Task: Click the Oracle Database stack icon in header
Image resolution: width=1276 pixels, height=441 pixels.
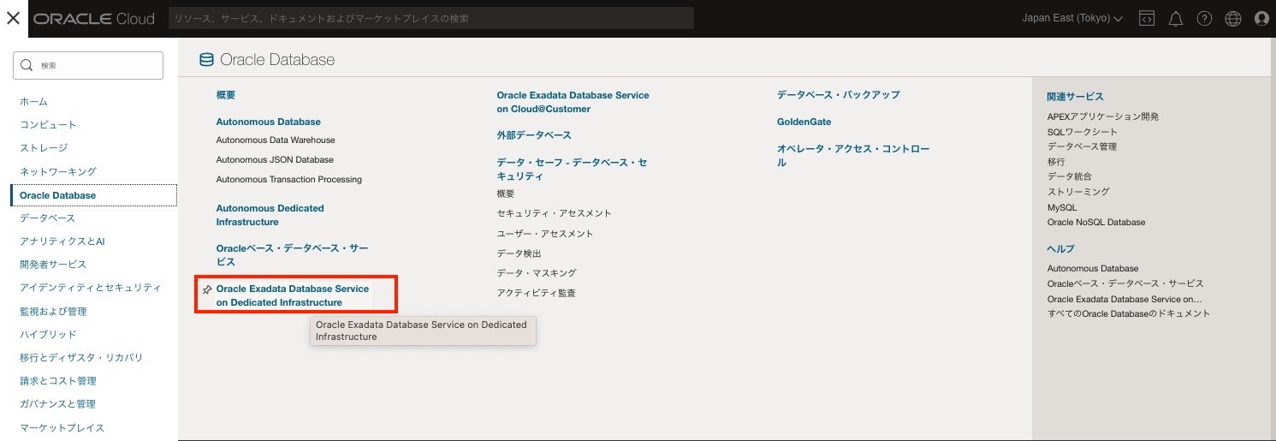Action: 206,60
